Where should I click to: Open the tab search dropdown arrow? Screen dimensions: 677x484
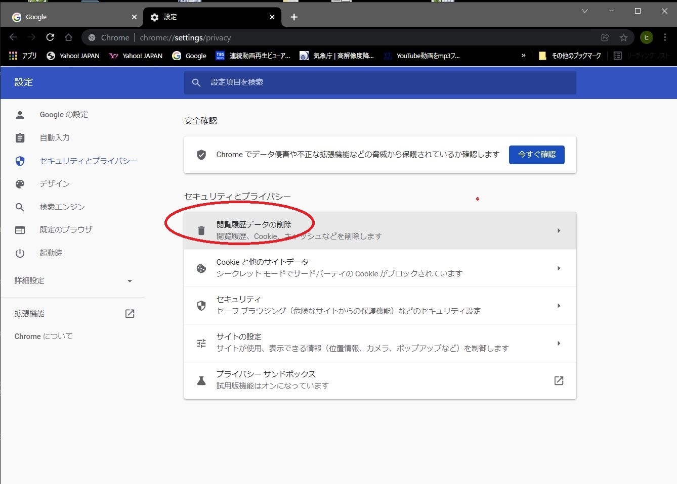coord(585,11)
